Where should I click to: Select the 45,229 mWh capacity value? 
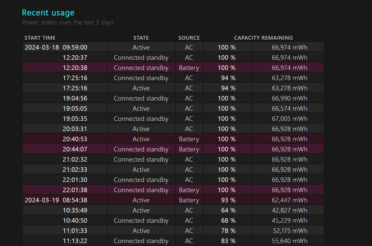(289, 221)
